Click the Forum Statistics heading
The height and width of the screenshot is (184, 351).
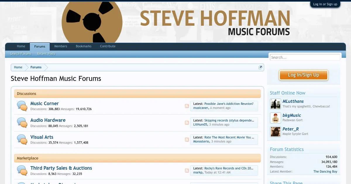287,149
